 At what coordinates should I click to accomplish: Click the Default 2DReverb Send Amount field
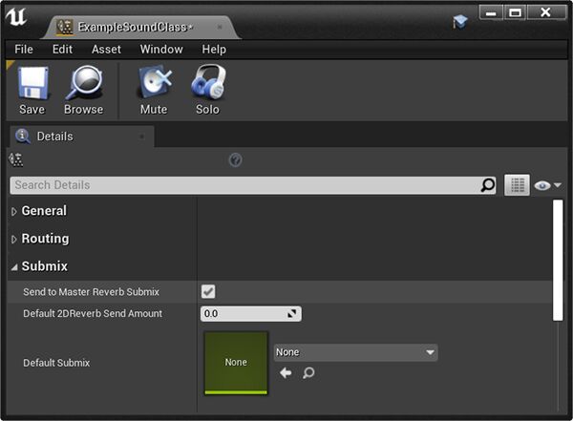tap(250, 313)
